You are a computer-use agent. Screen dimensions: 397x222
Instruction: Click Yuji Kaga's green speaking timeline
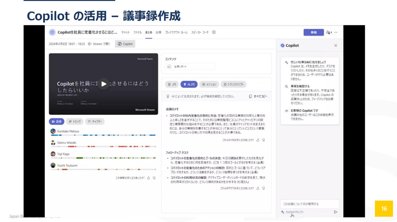103,158
